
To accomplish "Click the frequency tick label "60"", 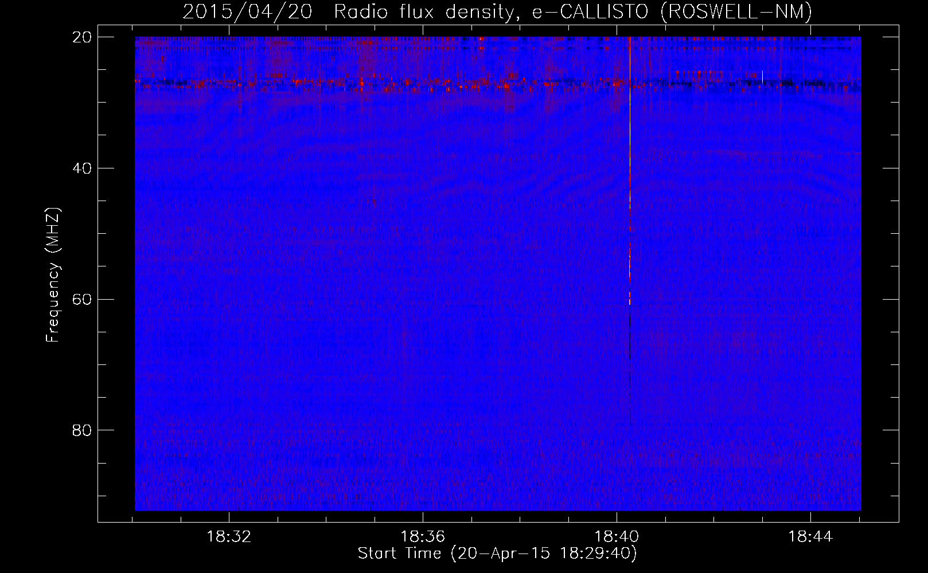I will (82, 300).
